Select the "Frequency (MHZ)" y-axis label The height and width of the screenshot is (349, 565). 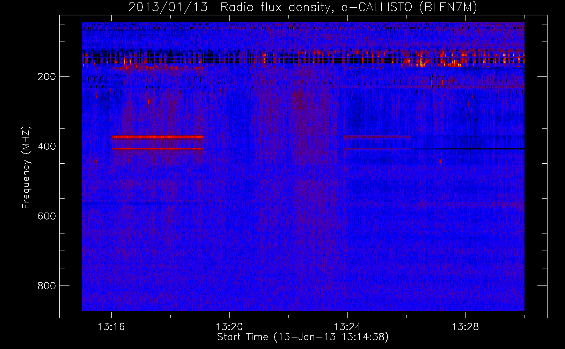(x=26, y=167)
